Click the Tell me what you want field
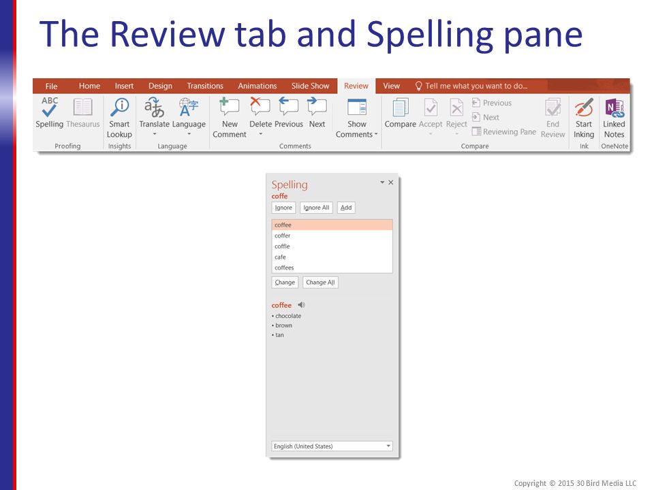Screen dimensions: 654x490 click(476, 86)
